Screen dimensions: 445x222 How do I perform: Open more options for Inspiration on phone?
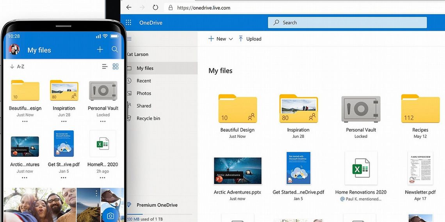point(64,121)
